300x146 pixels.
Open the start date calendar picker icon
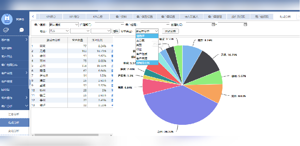[x=213, y=24]
